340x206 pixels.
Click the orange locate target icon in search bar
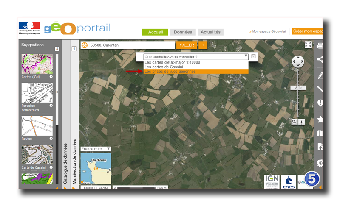point(85,45)
